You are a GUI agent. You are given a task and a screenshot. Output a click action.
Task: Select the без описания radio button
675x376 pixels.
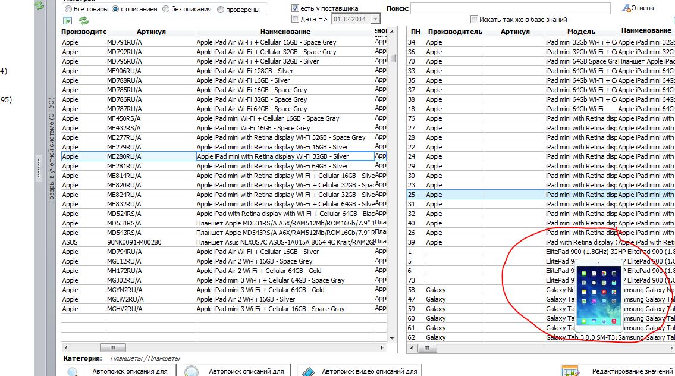166,9
